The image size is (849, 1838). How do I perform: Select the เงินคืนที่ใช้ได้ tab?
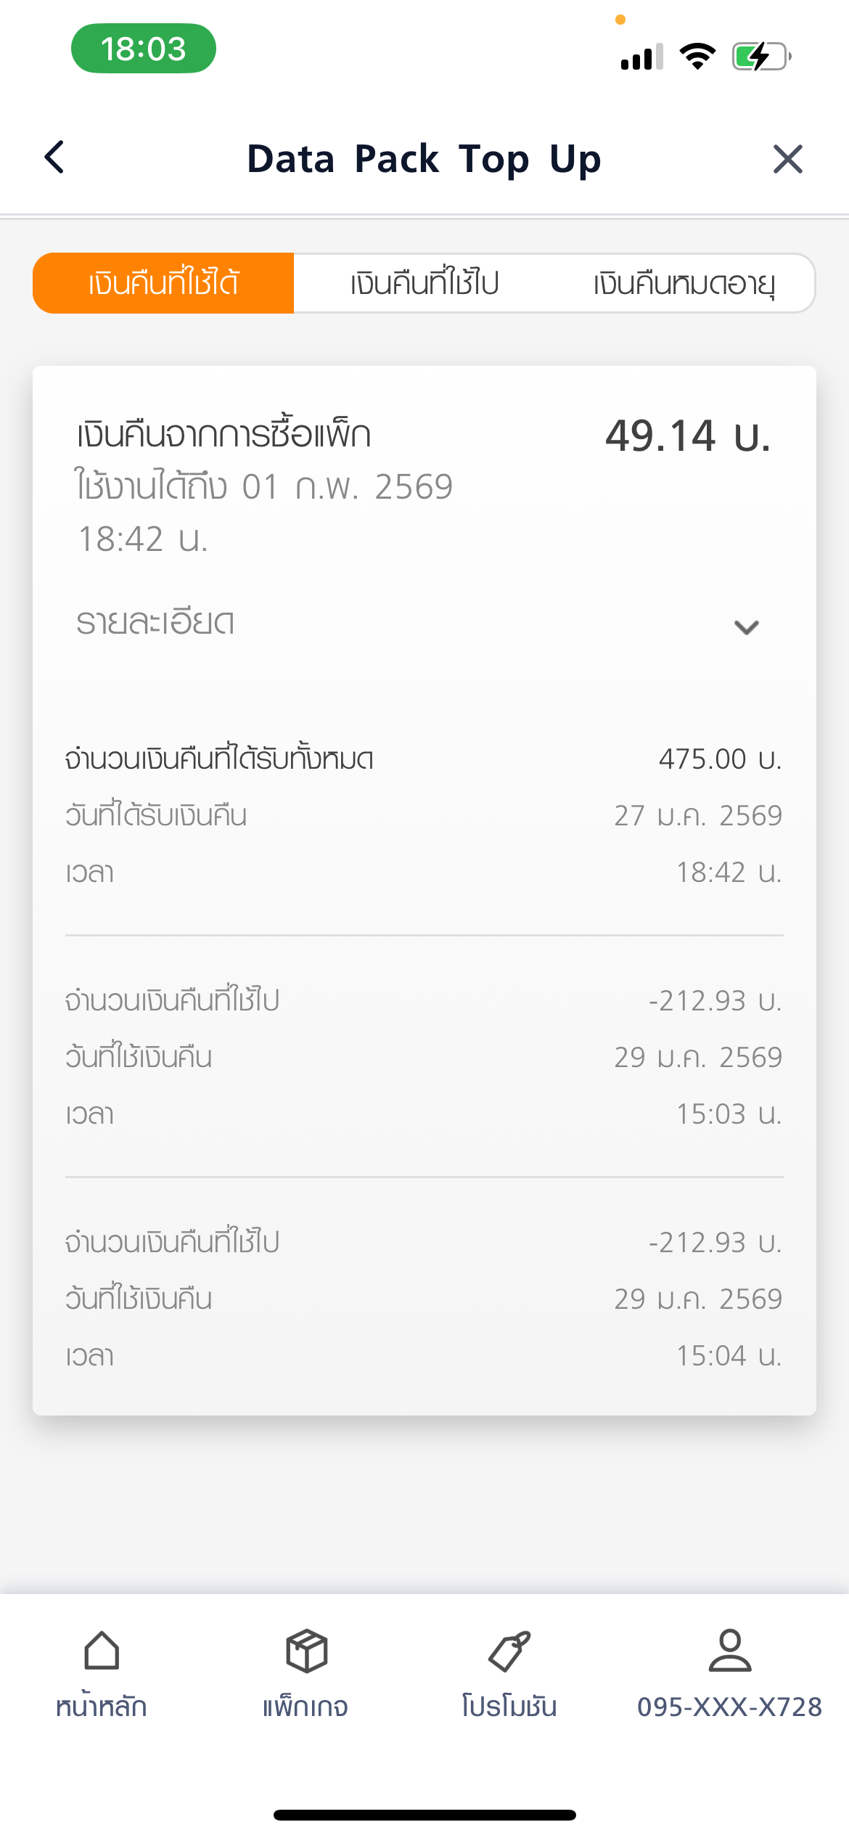(x=163, y=283)
